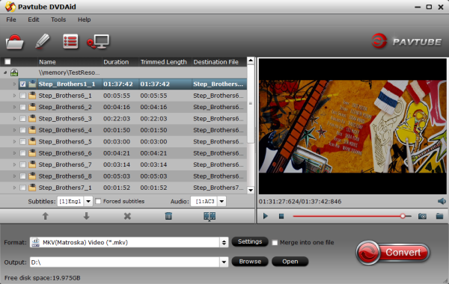This screenshot has height=284, width=449.
Task: Expand the Format MKV profile list
Action: click(x=224, y=243)
